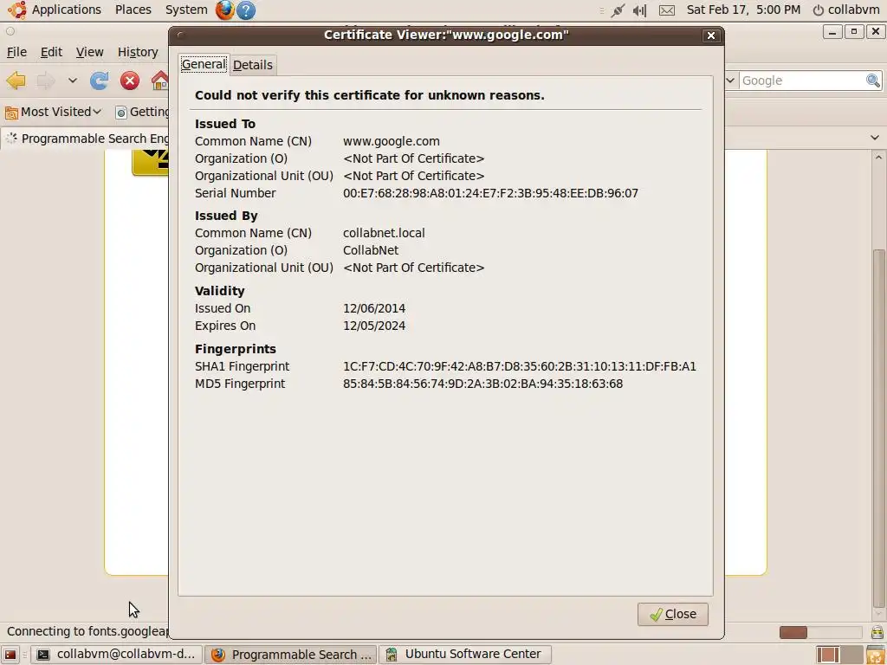Open the Places menu
This screenshot has height=665, width=887.
(x=133, y=10)
